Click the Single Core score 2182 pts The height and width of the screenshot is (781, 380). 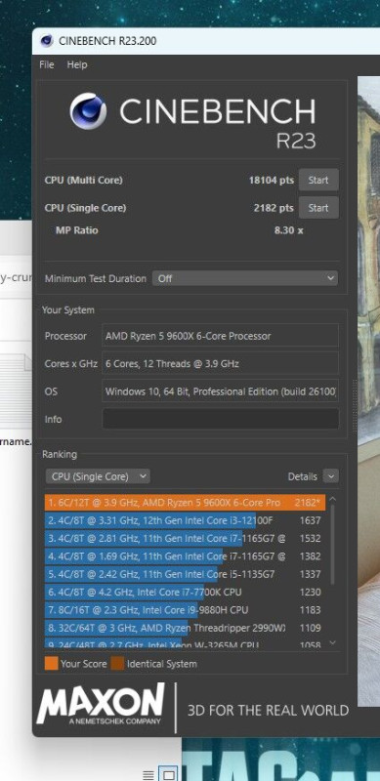274,208
